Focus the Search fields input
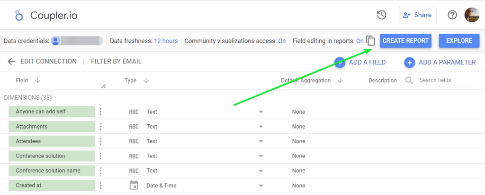Image resolution: width=485 pixels, height=195 pixels. point(449,80)
